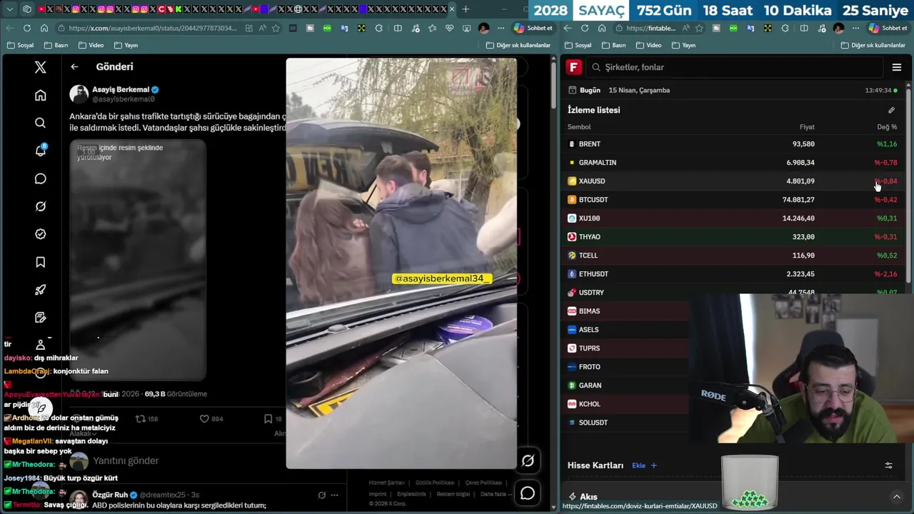Open Bookmarks in the X sidebar
This screenshot has height=514, width=914.
[x=41, y=262]
